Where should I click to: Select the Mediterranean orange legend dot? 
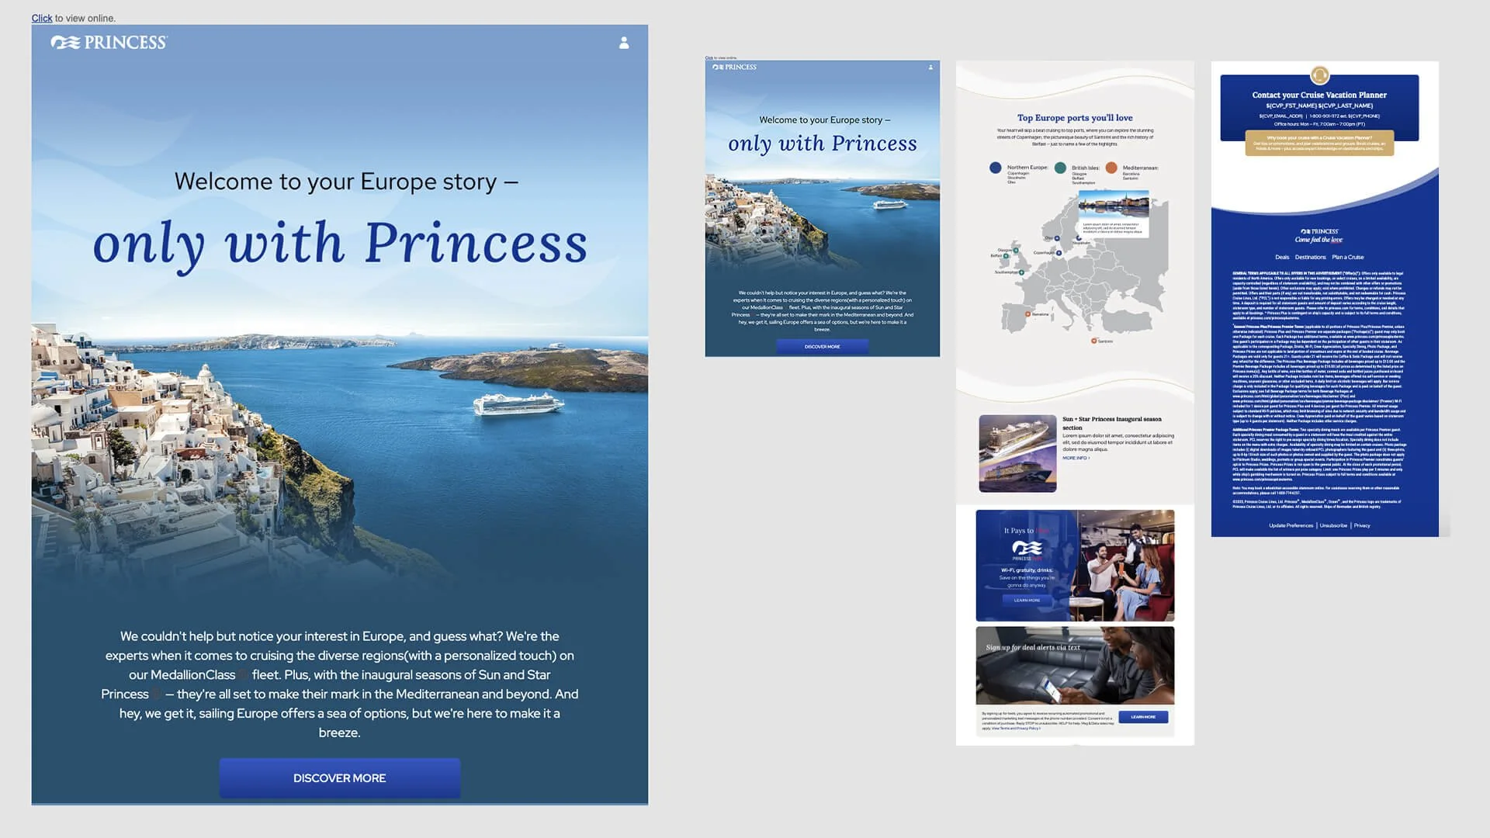tap(1111, 168)
